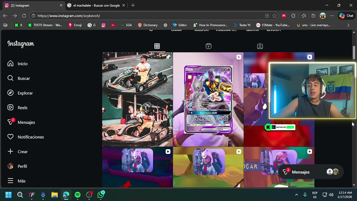The image size is (357, 201).
Task: Switch to el machalate Google tab
Action: pos(96,5)
